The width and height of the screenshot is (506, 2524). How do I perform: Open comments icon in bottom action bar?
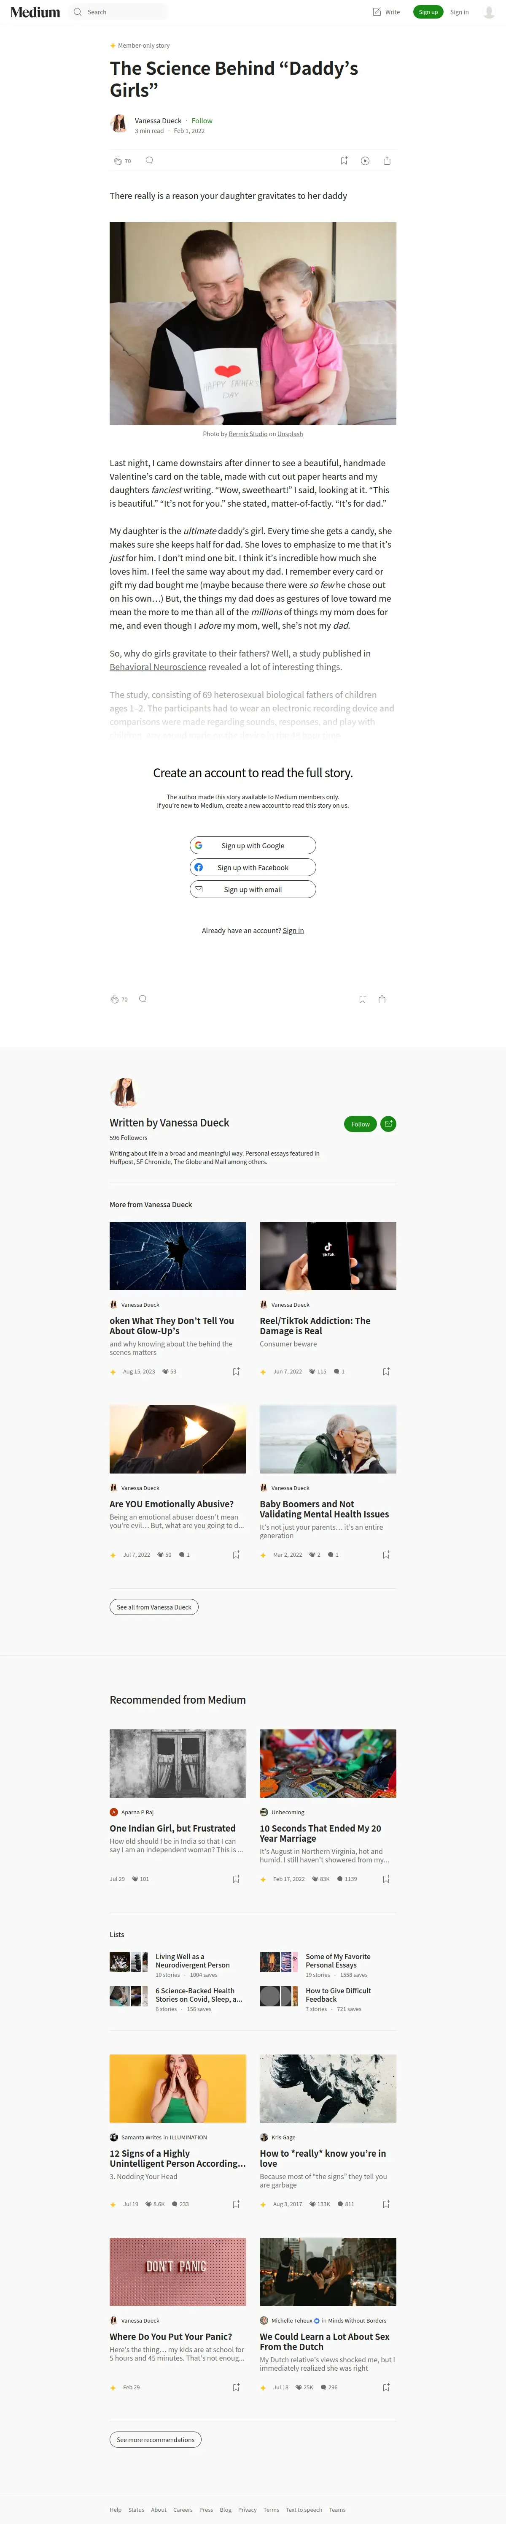point(143,999)
